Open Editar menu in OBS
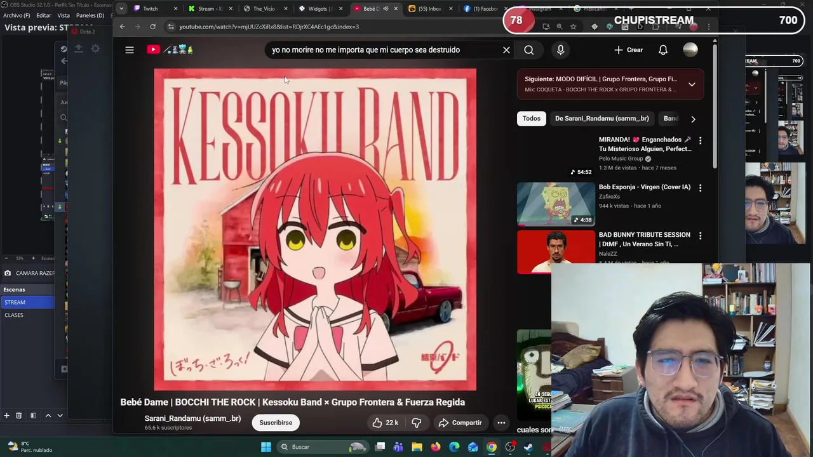 coord(44,15)
